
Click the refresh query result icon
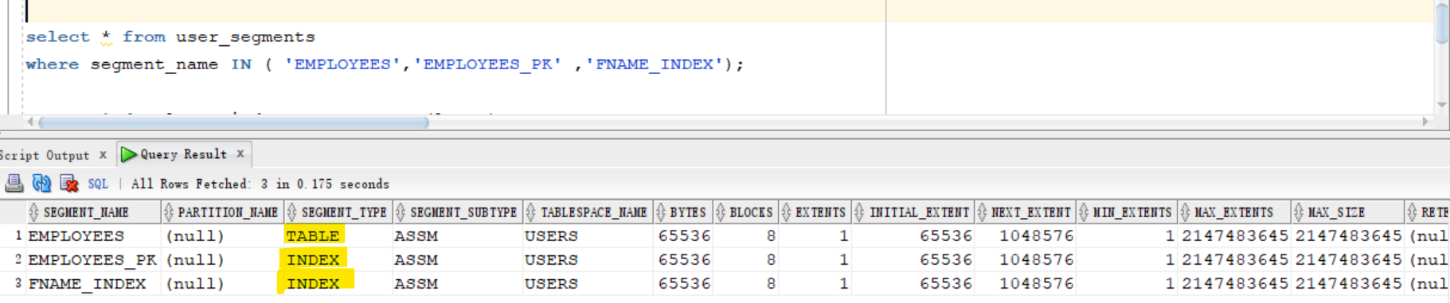click(41, 184)
